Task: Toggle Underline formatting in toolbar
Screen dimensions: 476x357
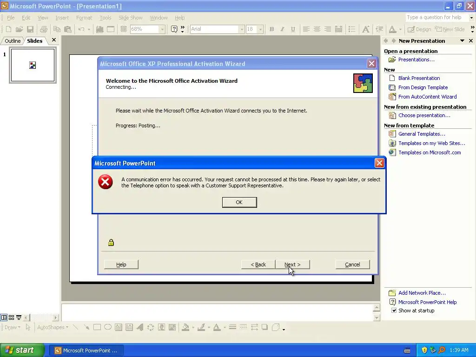Action: (293, 29)
